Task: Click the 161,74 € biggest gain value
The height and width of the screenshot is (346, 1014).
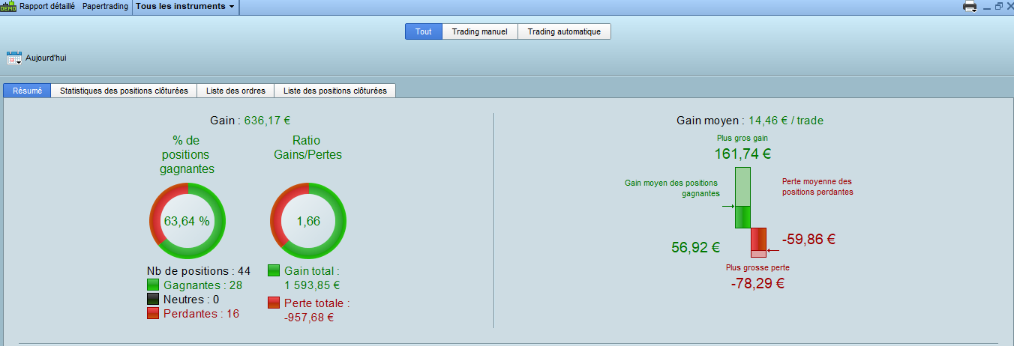Action: click(742, 155)
